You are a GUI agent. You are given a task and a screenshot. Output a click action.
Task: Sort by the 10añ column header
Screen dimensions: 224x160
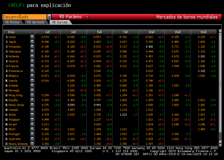pyautogui.click(x=152, y=32)
